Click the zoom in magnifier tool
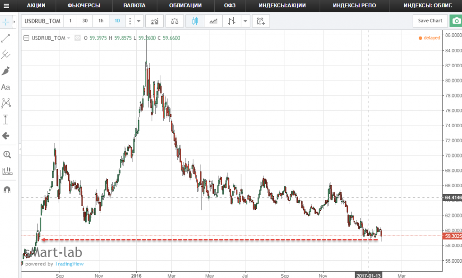The width and height of the screenshot is (462, 278). [7, 155]
